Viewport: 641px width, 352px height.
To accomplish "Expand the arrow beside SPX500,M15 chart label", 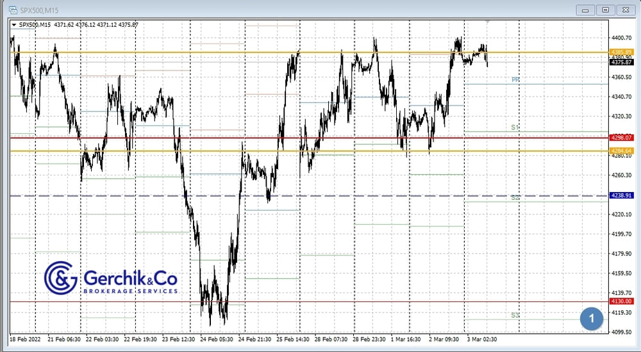I will coord(14,24).
